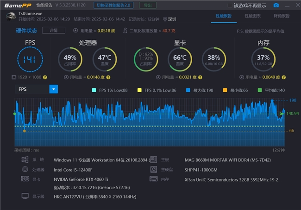301x210 pixels.
Task: Click the green 导出 export button
Action: click(x=148, y=5)
